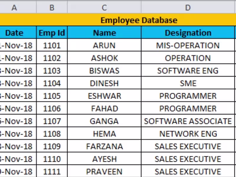This screenshot has width=236, height=177.
Task: Select the NETWORK ENG cell for HEMA
Action: point(188,134)
